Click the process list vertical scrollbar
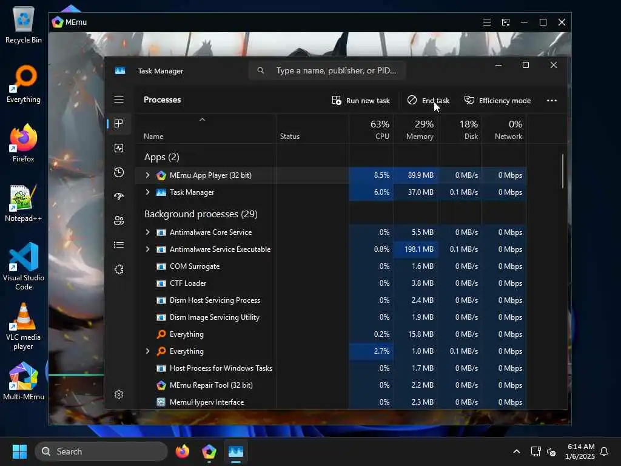The image size is (621, 466). pyautogui.click(x=562, y=171)
